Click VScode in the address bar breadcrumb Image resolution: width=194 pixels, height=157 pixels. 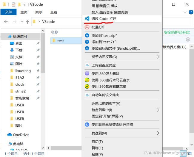[48, 22]
